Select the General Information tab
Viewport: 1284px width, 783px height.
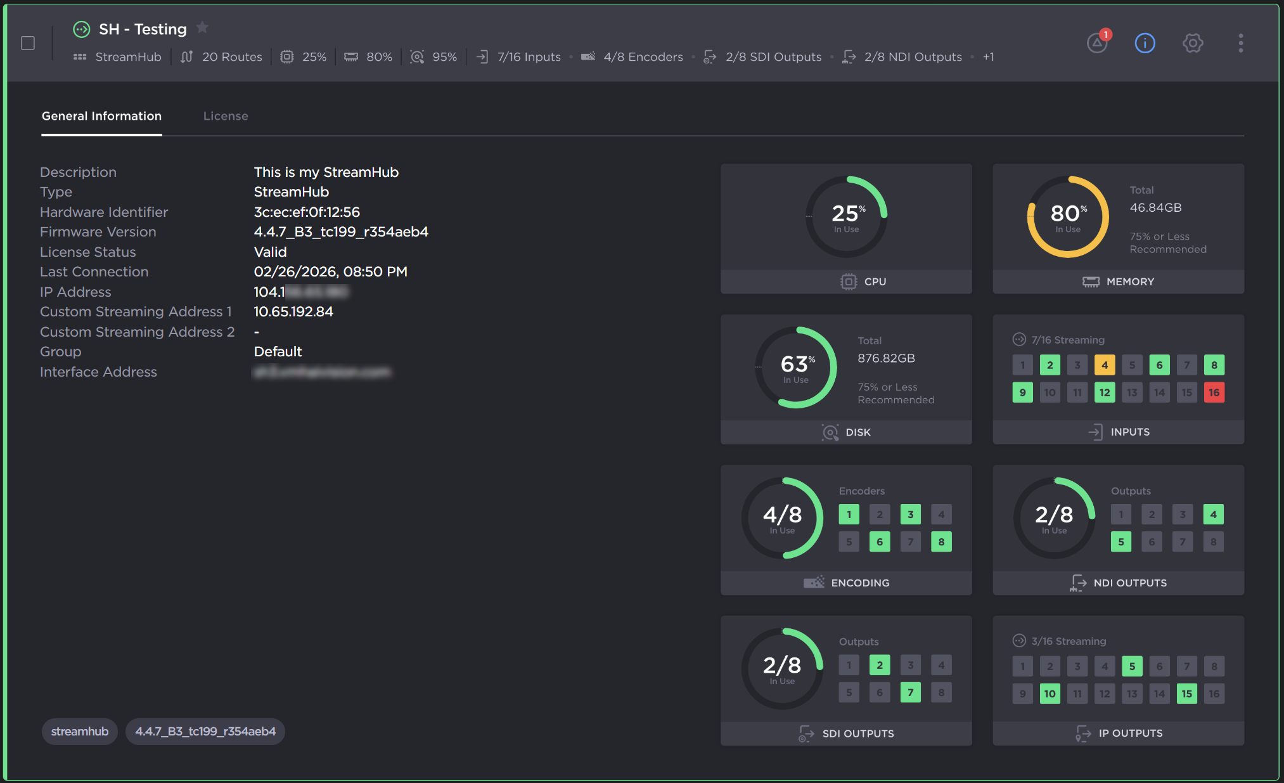tap(101, 116)
